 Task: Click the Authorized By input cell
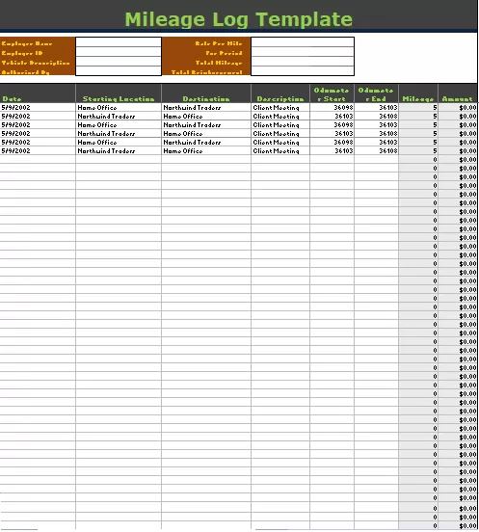(119, 70)
